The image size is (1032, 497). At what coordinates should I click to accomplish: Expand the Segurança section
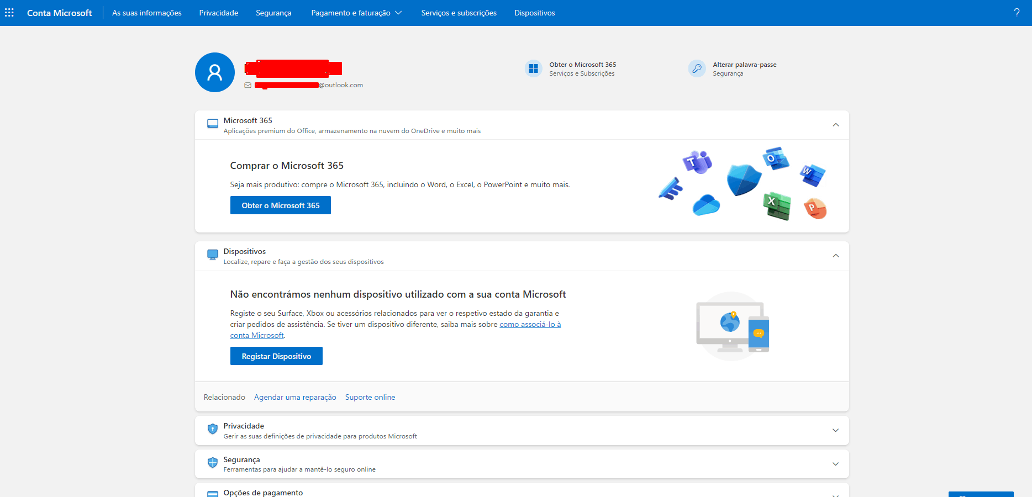835,464
